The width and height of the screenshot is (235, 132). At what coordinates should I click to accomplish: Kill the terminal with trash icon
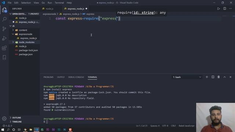219,77
